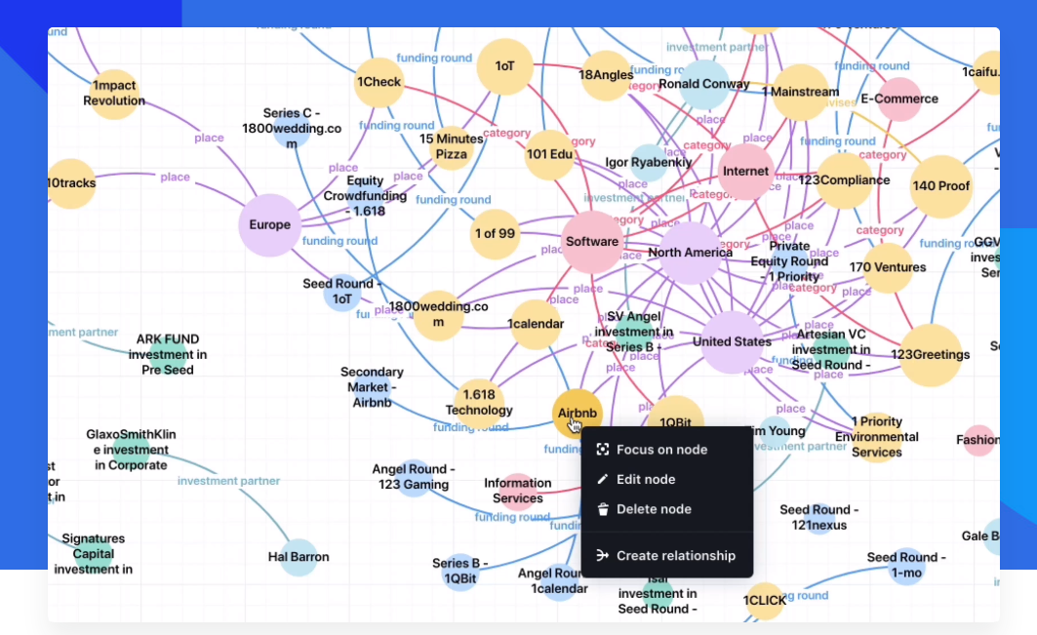Click the trash icon beside Delete node
1037x635 pixels.
point(603,509)
